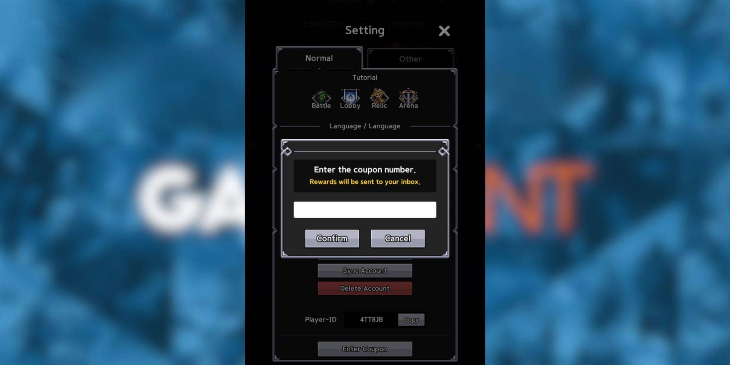Click the Tutorial section expander
Image resolution: width=730 pixels, height=365 pixels.
pyautogui.click(x=365, y=77)
